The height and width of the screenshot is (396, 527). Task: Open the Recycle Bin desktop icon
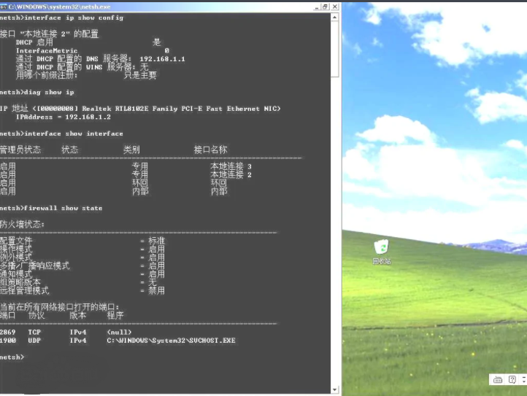tap(381, 249)
